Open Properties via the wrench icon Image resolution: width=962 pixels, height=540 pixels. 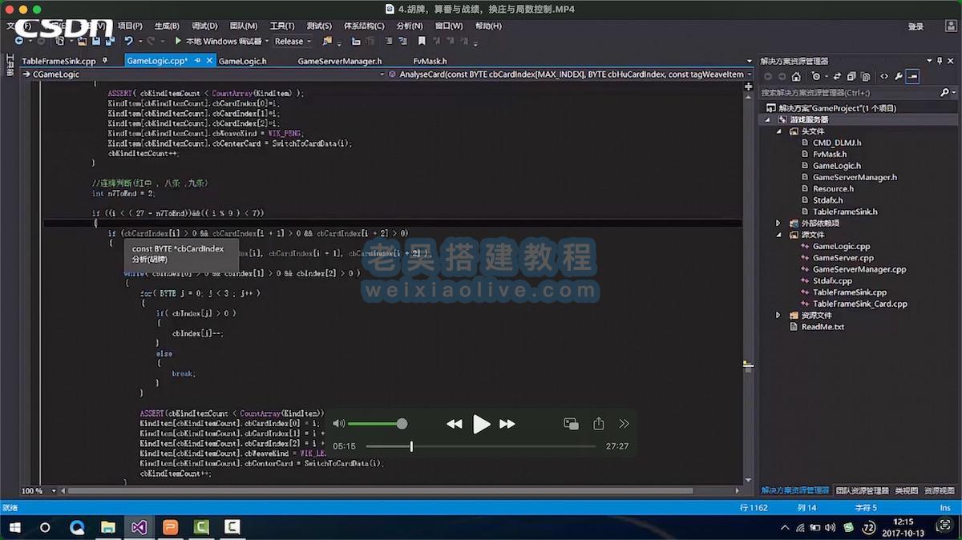[x=898, y=77]
